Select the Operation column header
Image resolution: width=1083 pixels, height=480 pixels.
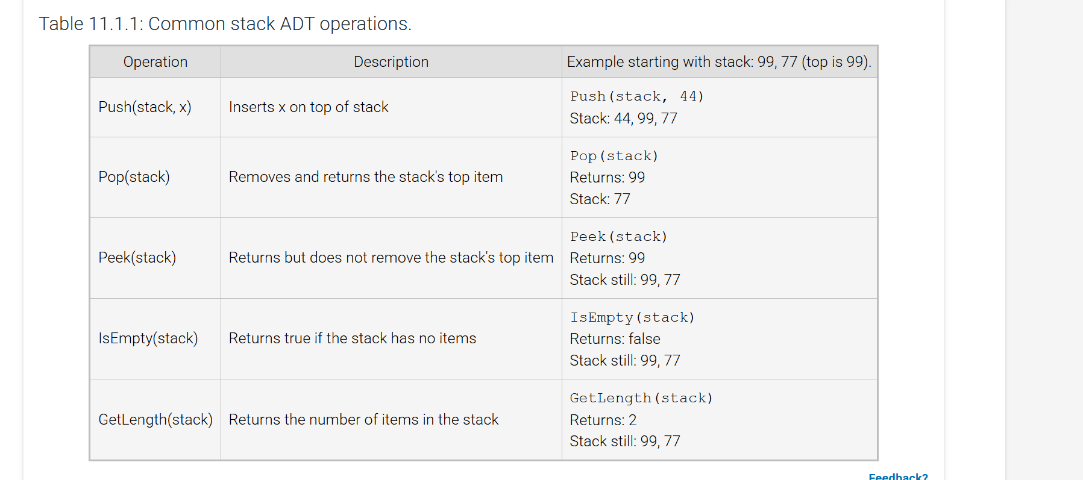[155, 62]
